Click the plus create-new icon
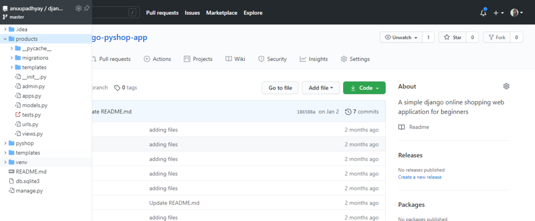535x221 pixels. coord(498,13)
